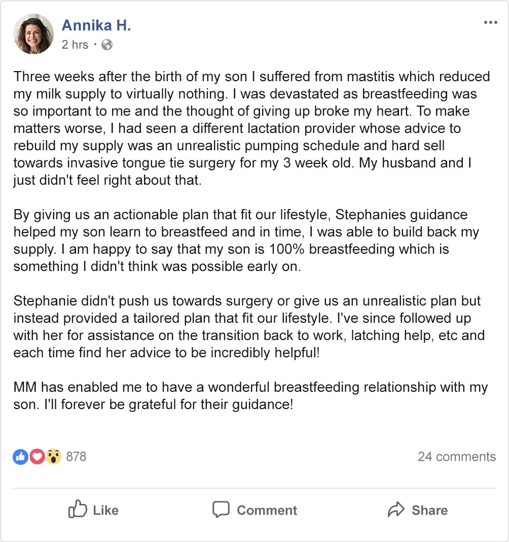The image size is (509, 542).
Task: Click the globe public privacy icon
Action: (x=107, y=45)
